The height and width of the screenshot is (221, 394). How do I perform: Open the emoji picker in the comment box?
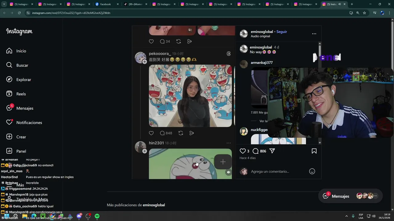[x=312, y=171]
